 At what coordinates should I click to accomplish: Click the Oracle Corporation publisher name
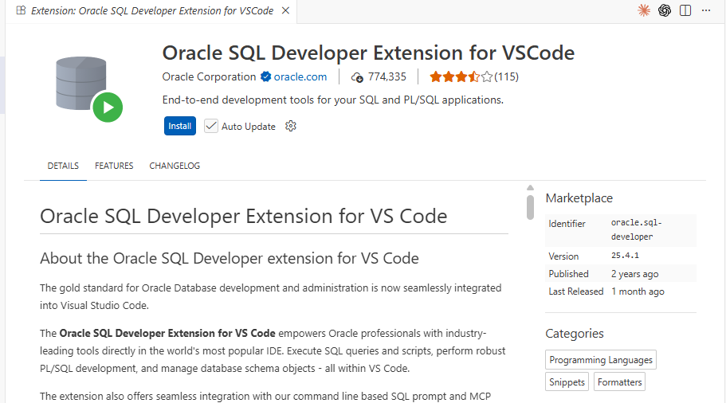pos(209,76)
